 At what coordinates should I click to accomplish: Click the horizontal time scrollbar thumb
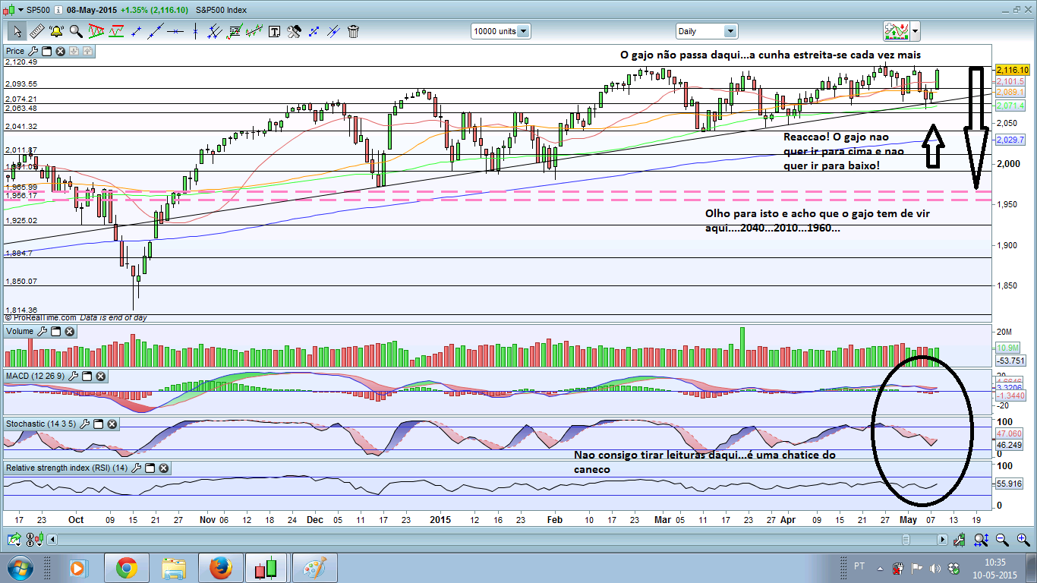[905, 540]
